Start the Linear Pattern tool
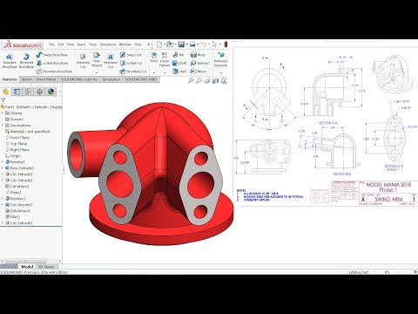 tap(165, 59)
